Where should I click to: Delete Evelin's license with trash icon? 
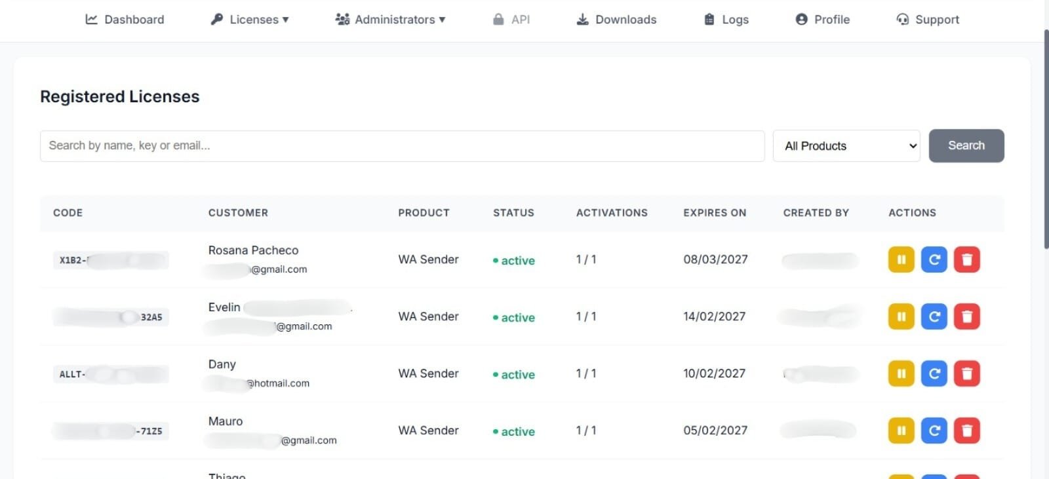click(966, 316)
